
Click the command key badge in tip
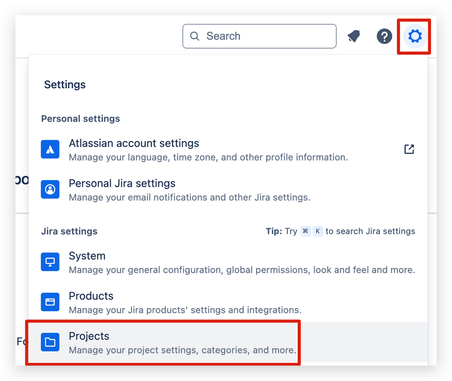tap(305, 231)
